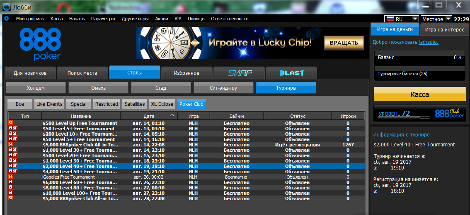
Task: Sort by Тип column header
Action: click(25, 116)
